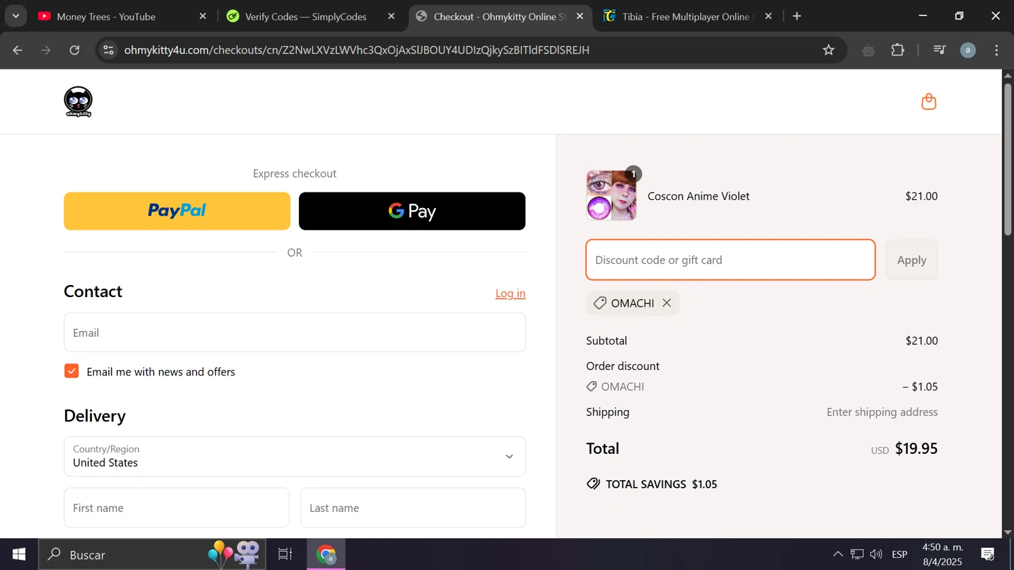Open the notification center icon
Image resolution: width=1014 pixels, height=570 pixels.
(x=988, y=554)
